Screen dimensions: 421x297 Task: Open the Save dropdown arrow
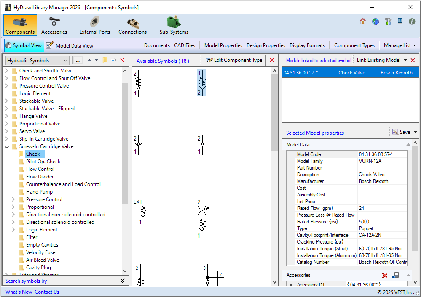[x=415, y=132]
